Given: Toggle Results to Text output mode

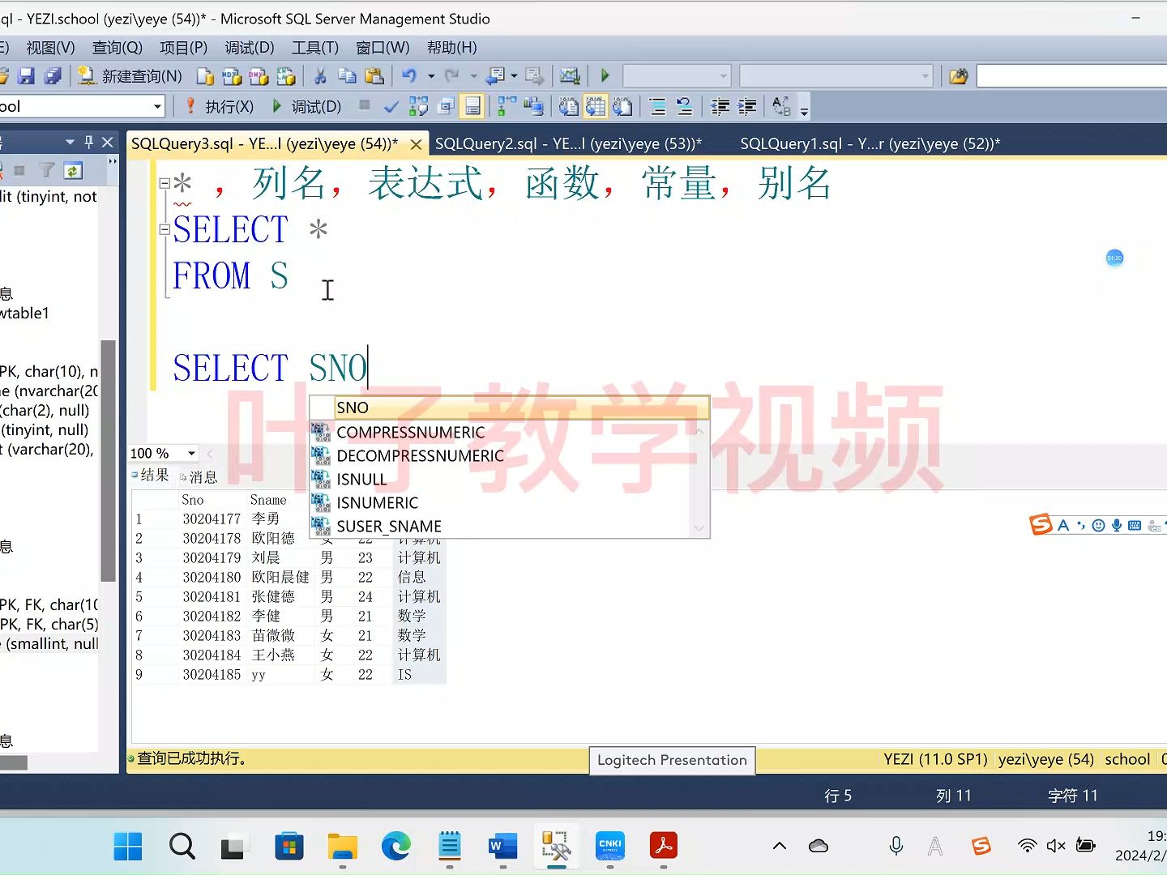Looking at the screenshot, I should point(568,106).
